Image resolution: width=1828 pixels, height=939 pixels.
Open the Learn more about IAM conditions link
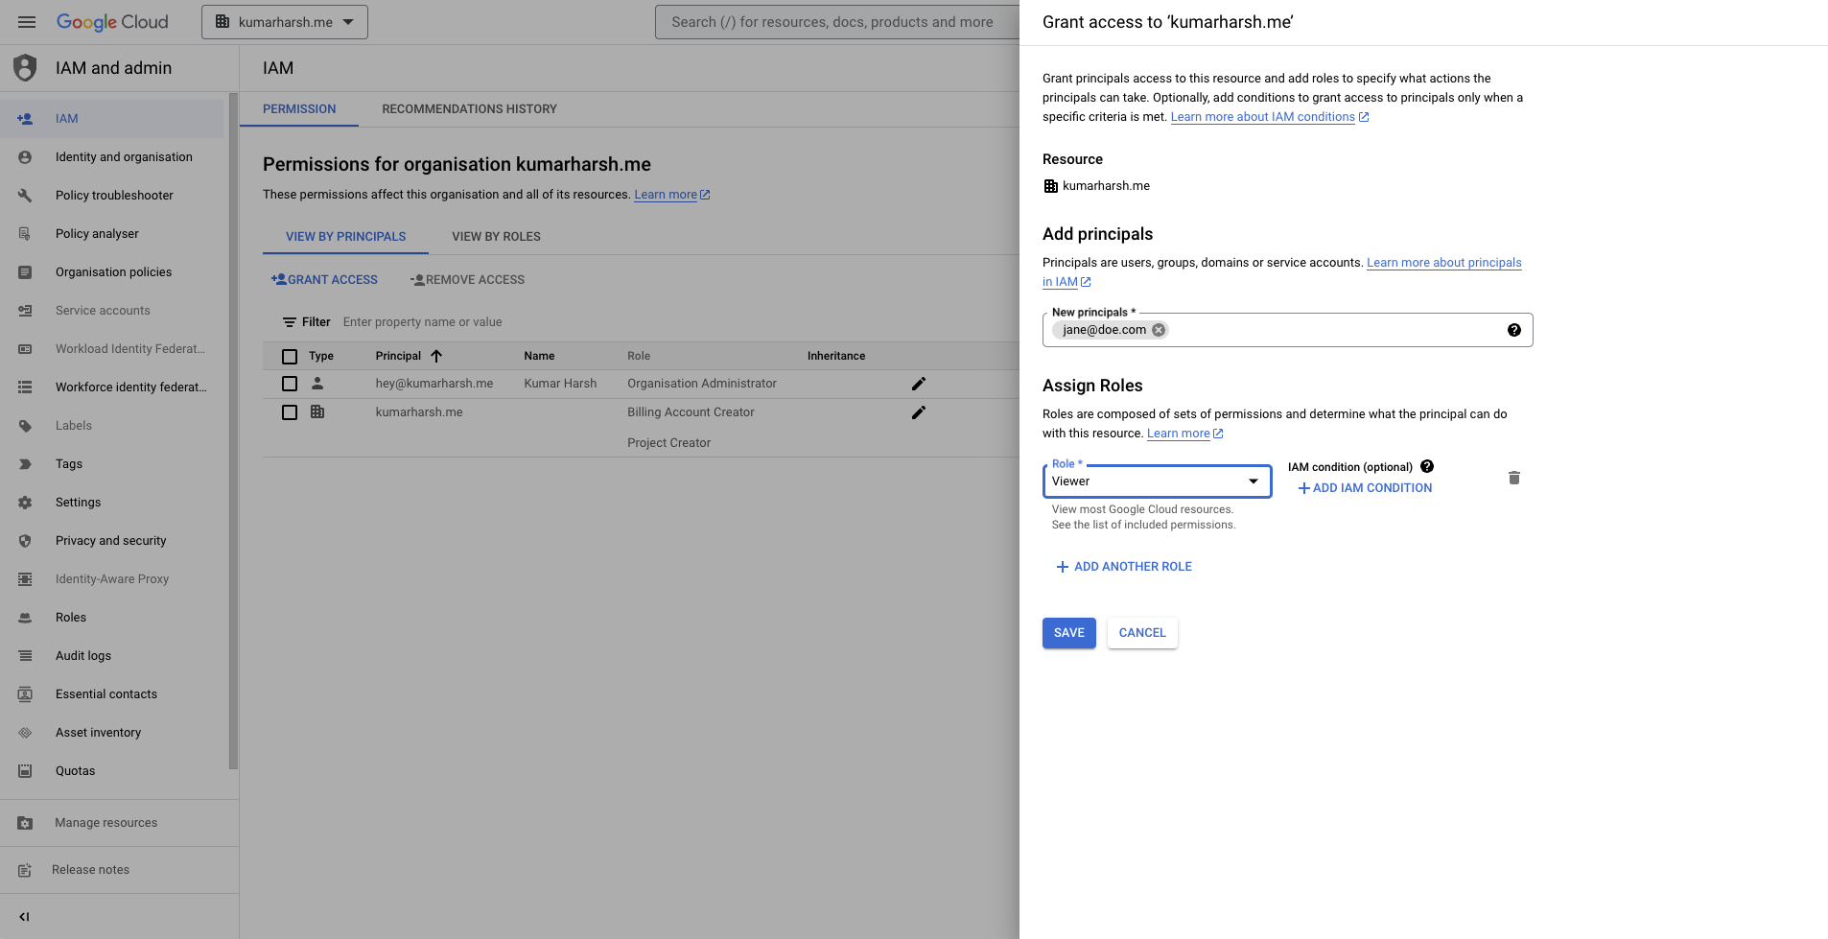[x=1263, y=116]
